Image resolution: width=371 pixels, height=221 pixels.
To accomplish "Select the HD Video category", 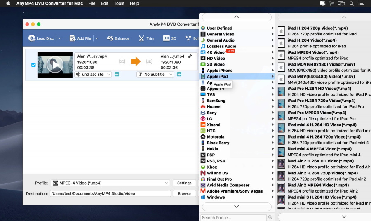I will pos(237,58).
